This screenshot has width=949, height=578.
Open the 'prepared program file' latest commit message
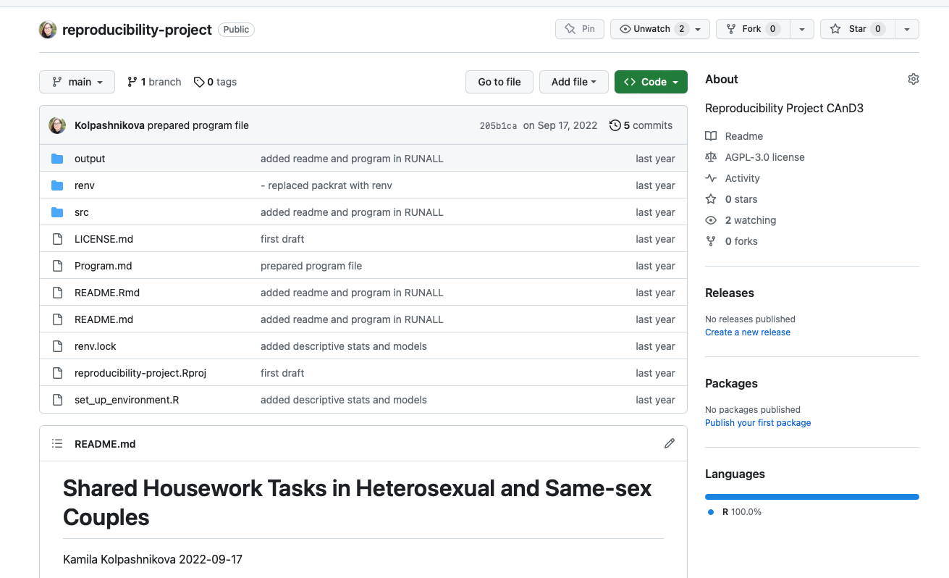[x=198, y=125]
